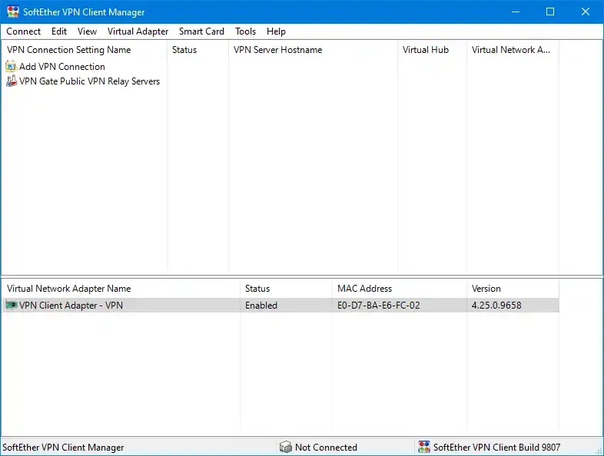Sort by Virtual Network Adapter Name column
Image resolution: width=604 pixels, height=456 pixels.
[x=121, y=289]
